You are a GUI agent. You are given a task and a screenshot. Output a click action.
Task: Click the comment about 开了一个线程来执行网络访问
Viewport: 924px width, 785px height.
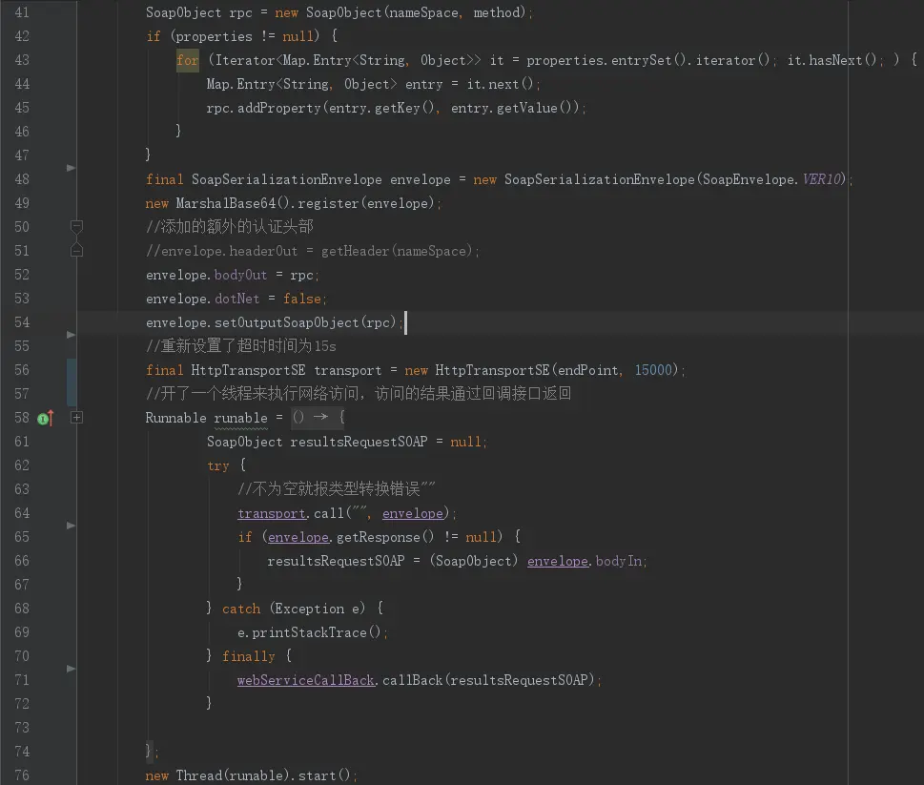[359, 394]
